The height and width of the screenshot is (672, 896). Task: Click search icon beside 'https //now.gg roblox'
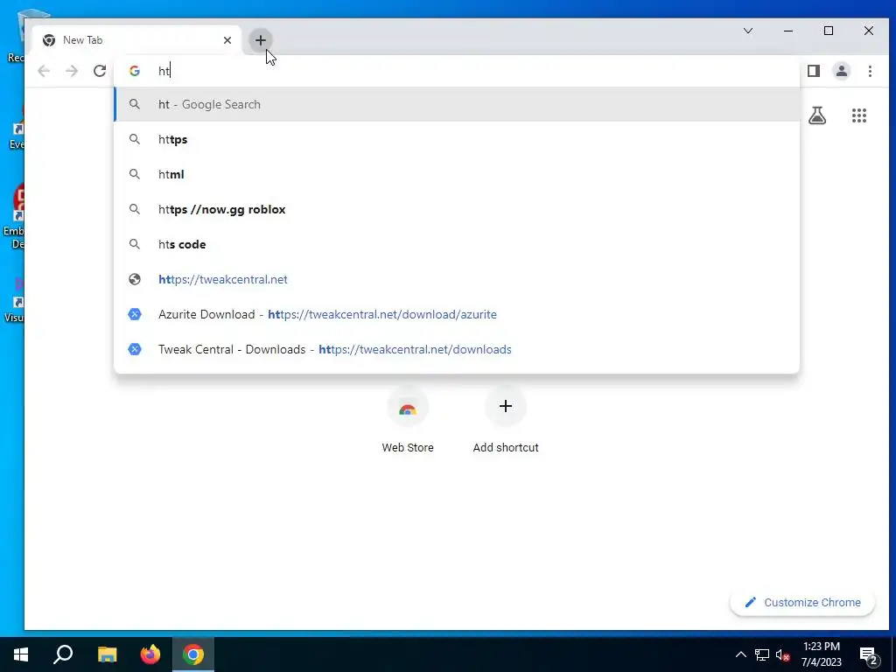pyautogui.click(x=134, y=209)
